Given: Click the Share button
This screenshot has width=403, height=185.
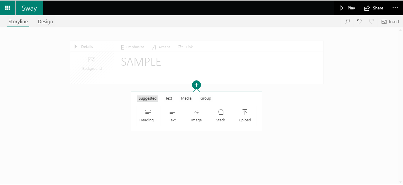Looking at the screenshot, I should 374,8.
